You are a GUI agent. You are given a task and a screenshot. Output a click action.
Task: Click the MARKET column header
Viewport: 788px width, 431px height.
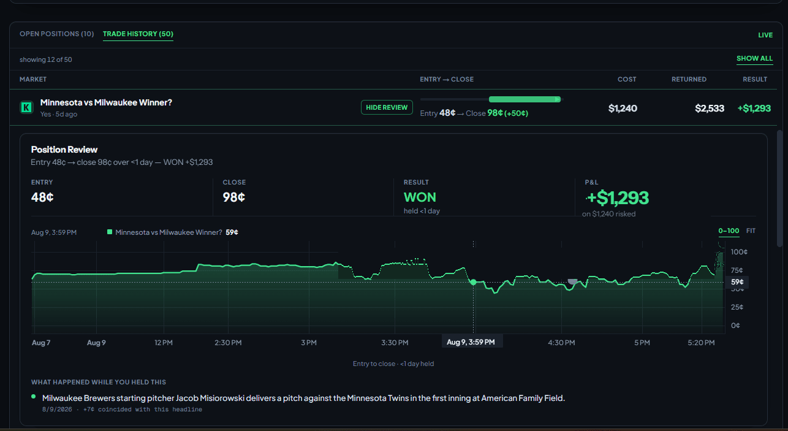point(33,79)
